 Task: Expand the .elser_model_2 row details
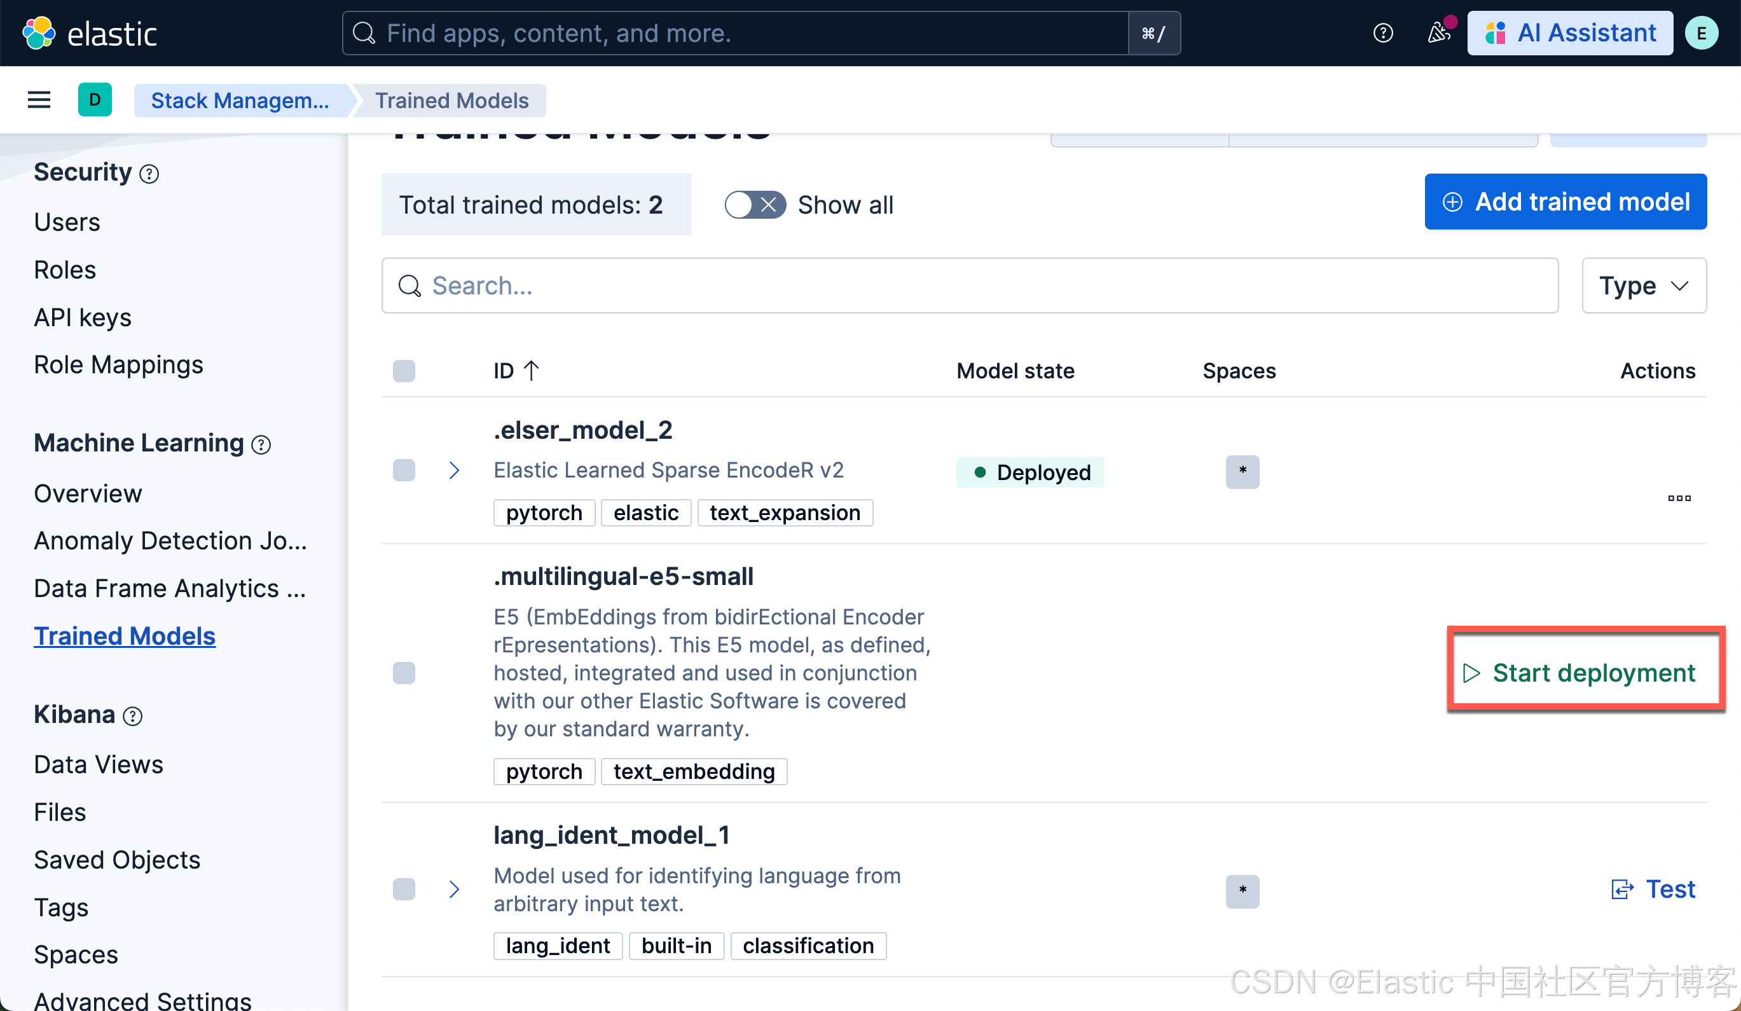point(454,471)
